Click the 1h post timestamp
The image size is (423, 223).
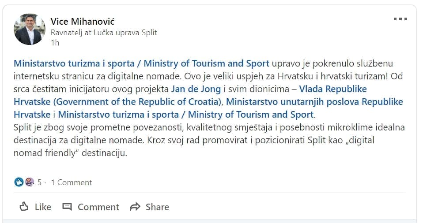55,43
